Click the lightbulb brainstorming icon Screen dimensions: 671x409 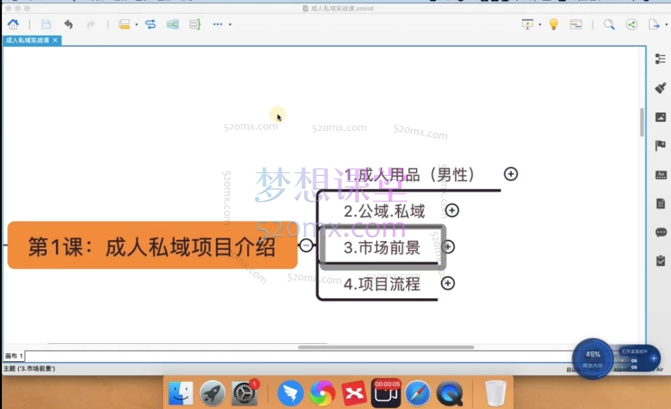(554, 25)
